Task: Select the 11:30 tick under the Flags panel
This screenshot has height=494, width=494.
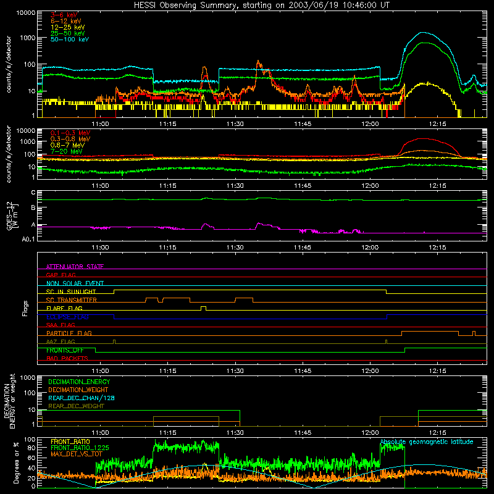Action: pos(235,371)
